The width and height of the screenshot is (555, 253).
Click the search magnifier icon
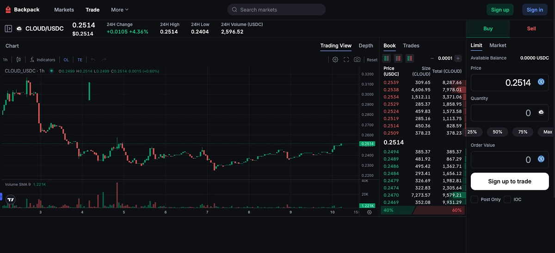[x=234, y=10]
